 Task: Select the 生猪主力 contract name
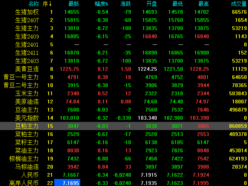click(27, 28)
